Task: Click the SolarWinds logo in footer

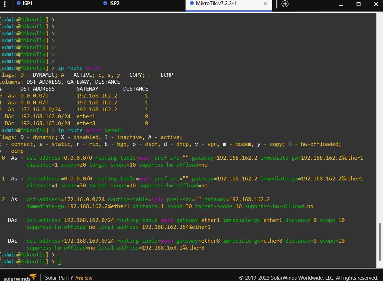Action: click(x=20, y=277)
